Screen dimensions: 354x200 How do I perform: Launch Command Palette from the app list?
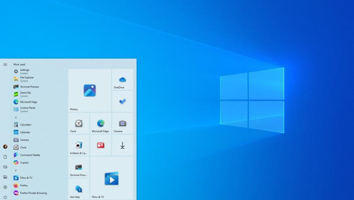pyautogui.click(x=30, y=155)
